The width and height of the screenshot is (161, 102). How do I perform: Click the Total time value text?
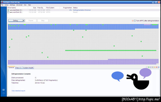click(40, 83)
